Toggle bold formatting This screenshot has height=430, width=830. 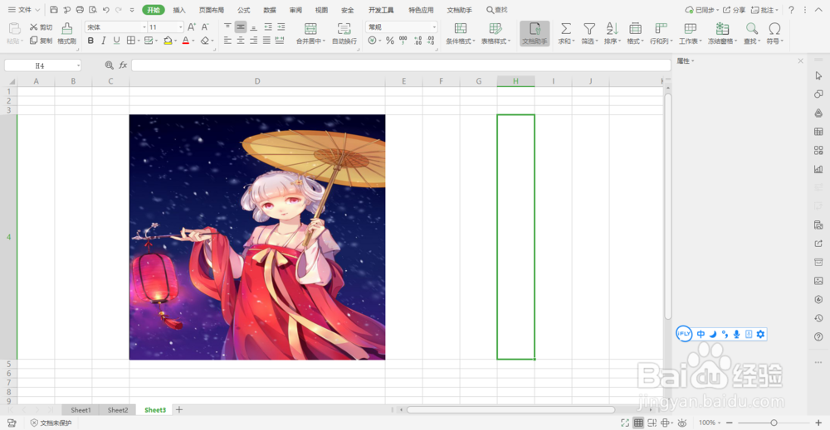click(x=90, y=41)
